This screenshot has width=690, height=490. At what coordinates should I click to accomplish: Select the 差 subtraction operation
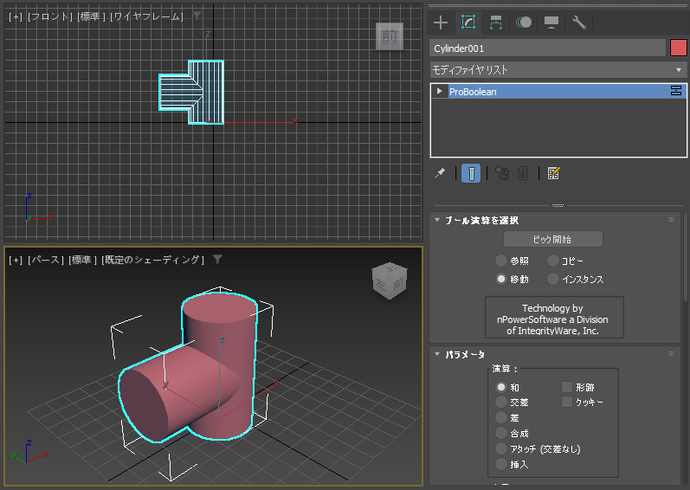pos(501,417)
